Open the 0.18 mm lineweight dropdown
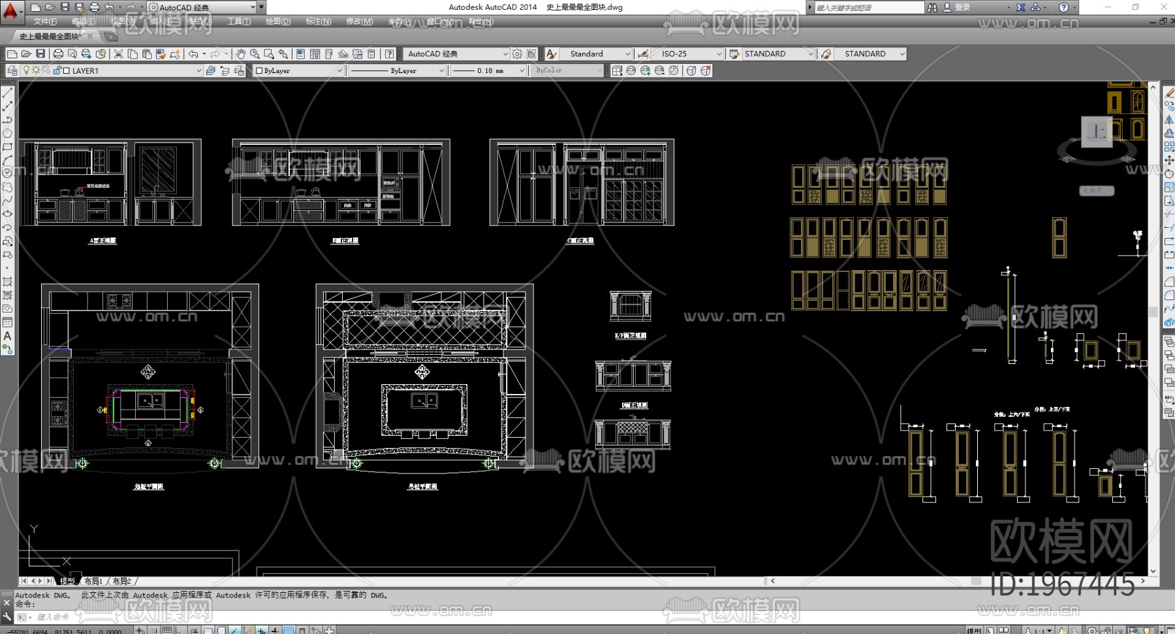The width and height of the screenshot is (1175, 634). coord(522,70)
